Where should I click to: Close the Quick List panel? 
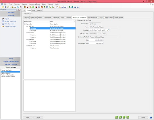click(19, 10)
